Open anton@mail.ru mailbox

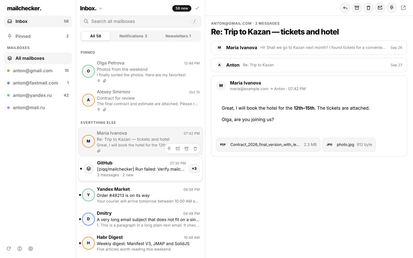pyautogui.click(x=38, y=107)
